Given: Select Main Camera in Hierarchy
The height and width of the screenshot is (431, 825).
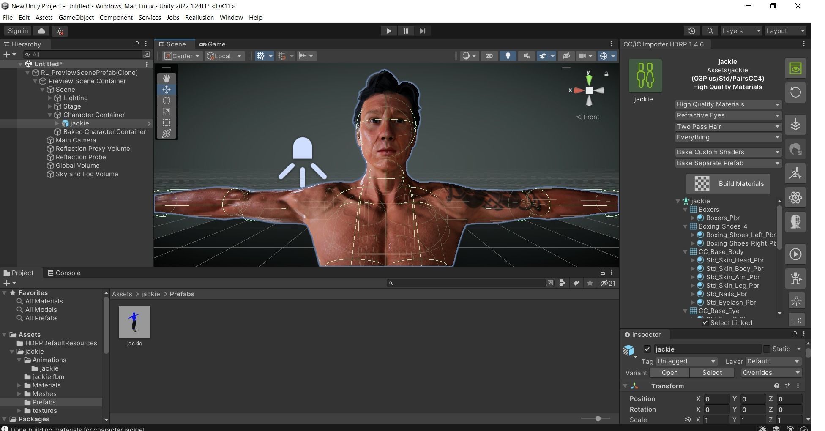Looking at the screenshot, I should (x=76, y=140).
